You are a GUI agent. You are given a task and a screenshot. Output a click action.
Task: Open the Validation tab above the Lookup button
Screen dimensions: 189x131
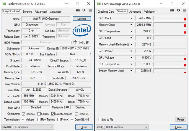(55, 11)
